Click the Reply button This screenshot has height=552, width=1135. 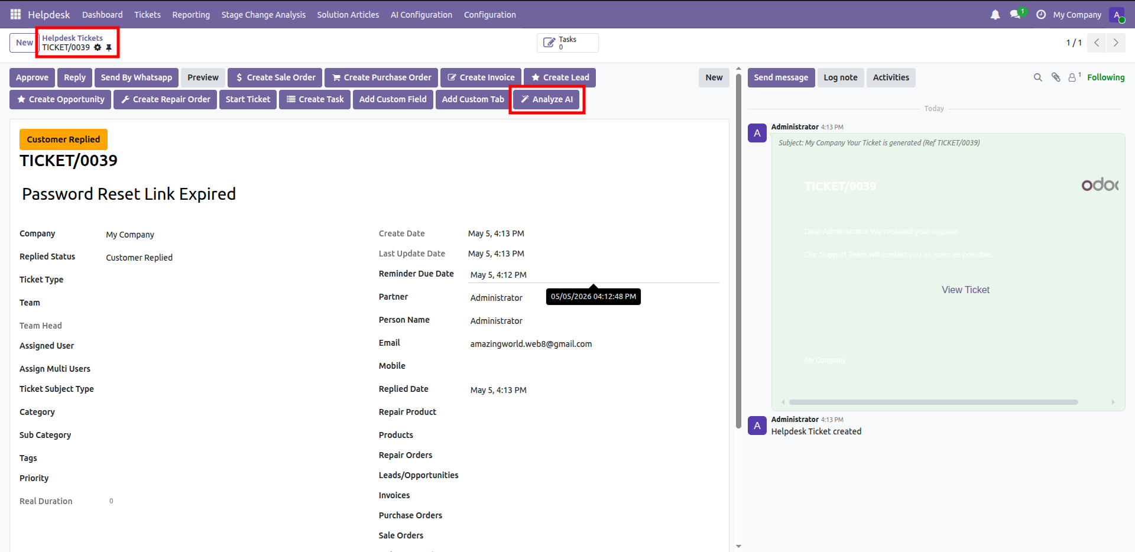[74, 77]
